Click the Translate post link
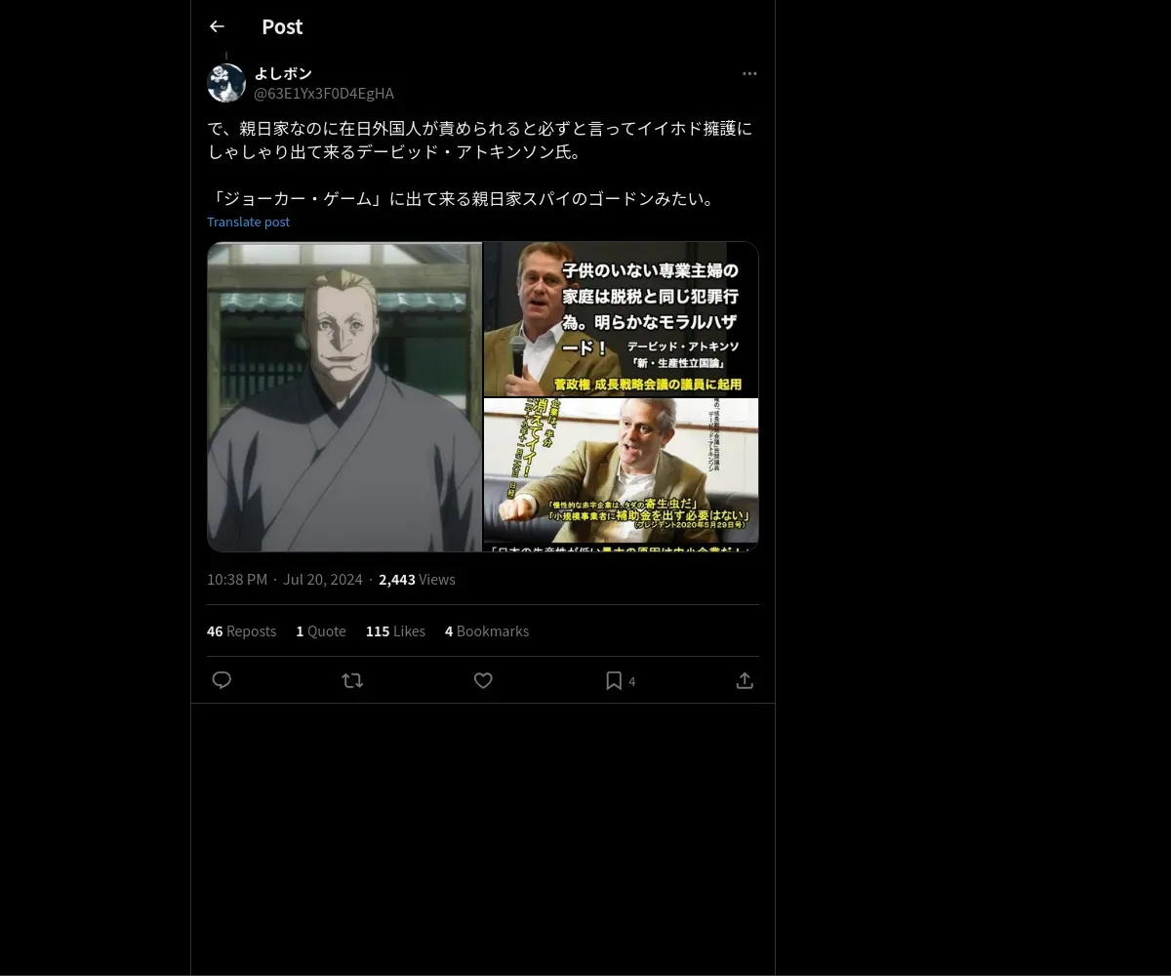This screenshot has height=976, width=1171. tap(248, 222)
